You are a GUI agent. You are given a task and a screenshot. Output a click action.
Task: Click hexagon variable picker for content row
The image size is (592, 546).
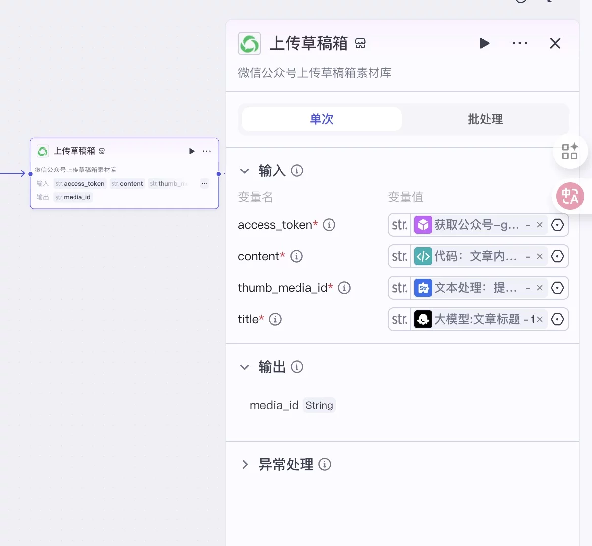(557, 256)
